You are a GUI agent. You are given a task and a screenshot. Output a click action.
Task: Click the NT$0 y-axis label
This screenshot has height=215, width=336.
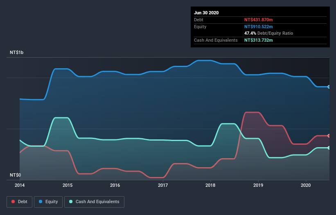16,175
